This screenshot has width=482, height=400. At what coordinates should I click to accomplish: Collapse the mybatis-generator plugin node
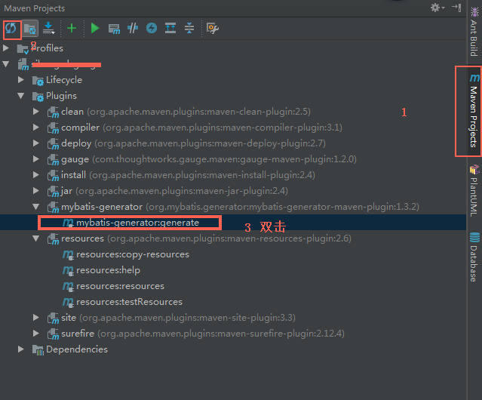click(36, 207)
